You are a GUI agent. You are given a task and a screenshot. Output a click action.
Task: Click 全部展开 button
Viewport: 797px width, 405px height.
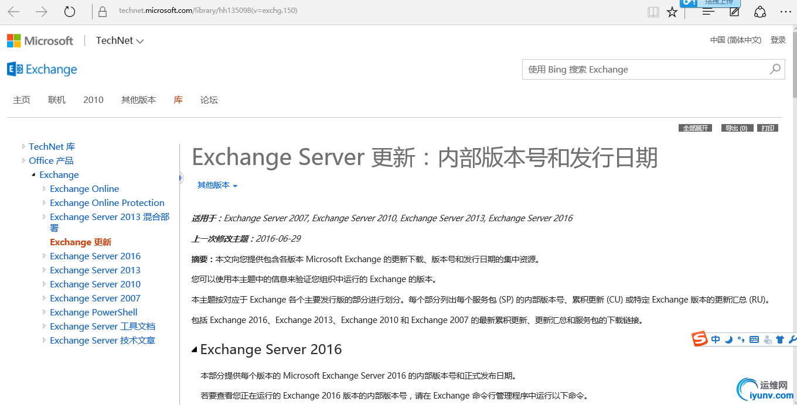tap(695, 128)
